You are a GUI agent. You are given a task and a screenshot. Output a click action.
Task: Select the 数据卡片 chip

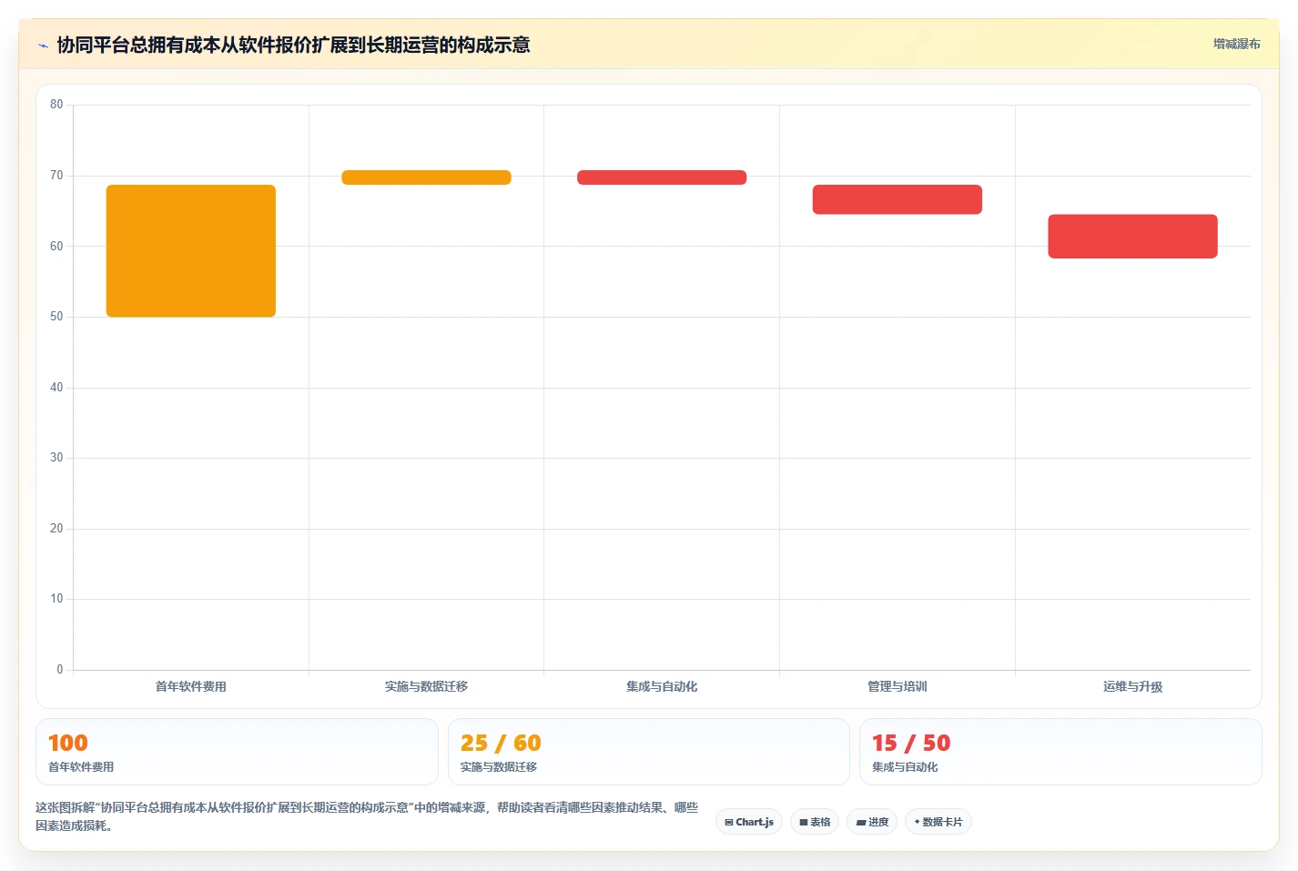(938, 822)
